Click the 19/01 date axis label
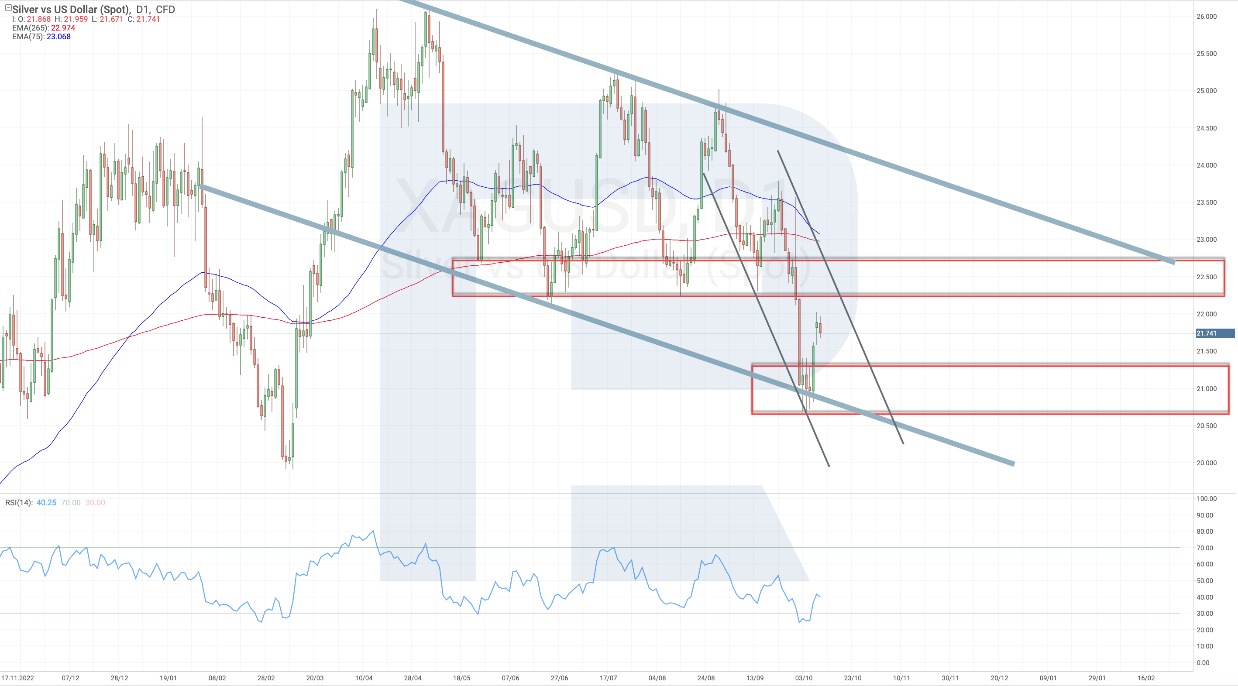1238x686 pixels. click(x=168, y=678)
